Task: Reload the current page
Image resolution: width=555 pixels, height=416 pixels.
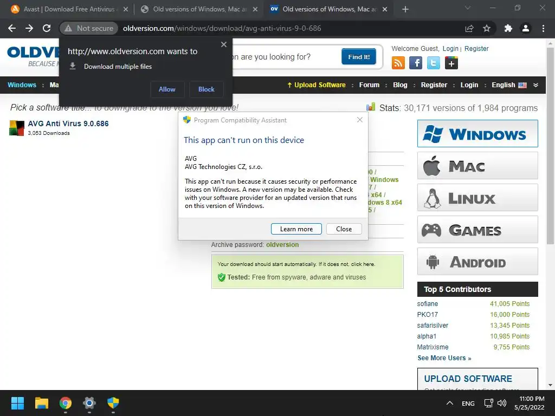Action: (x=47, y=28)
